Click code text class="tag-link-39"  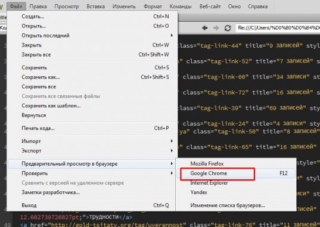[x=210, y=108]
